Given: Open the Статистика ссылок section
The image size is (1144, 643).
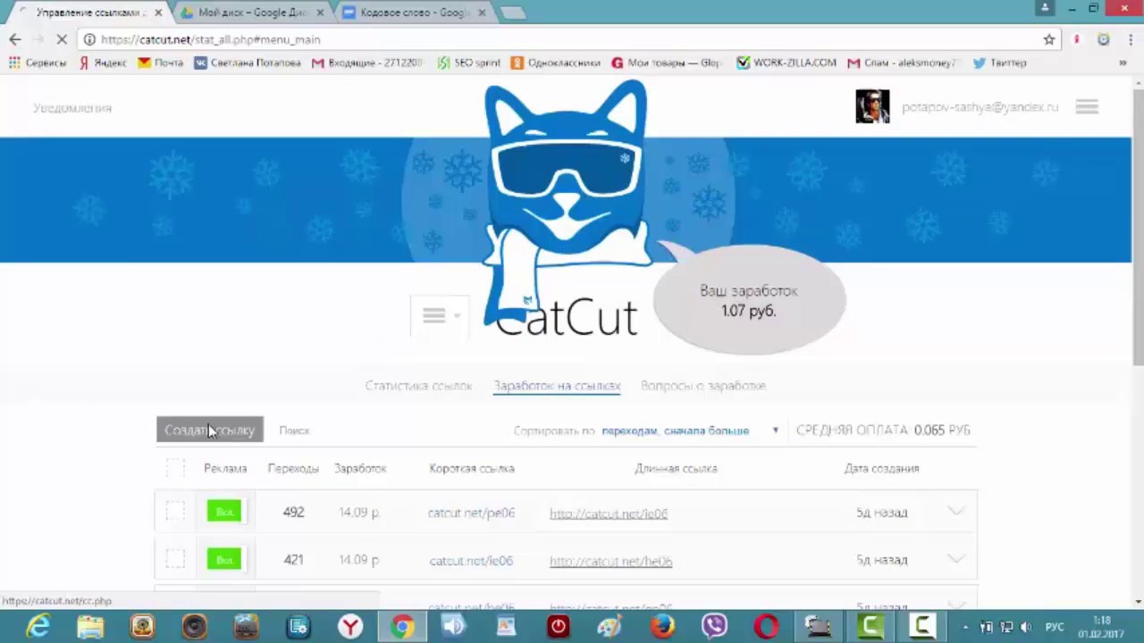Looking at the screenshot, I should 418,386.
